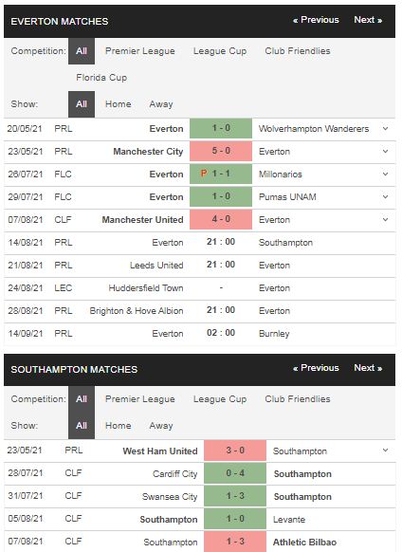
Task: Expand West Ham United vs Southampton row
Action: pos(386,451)
